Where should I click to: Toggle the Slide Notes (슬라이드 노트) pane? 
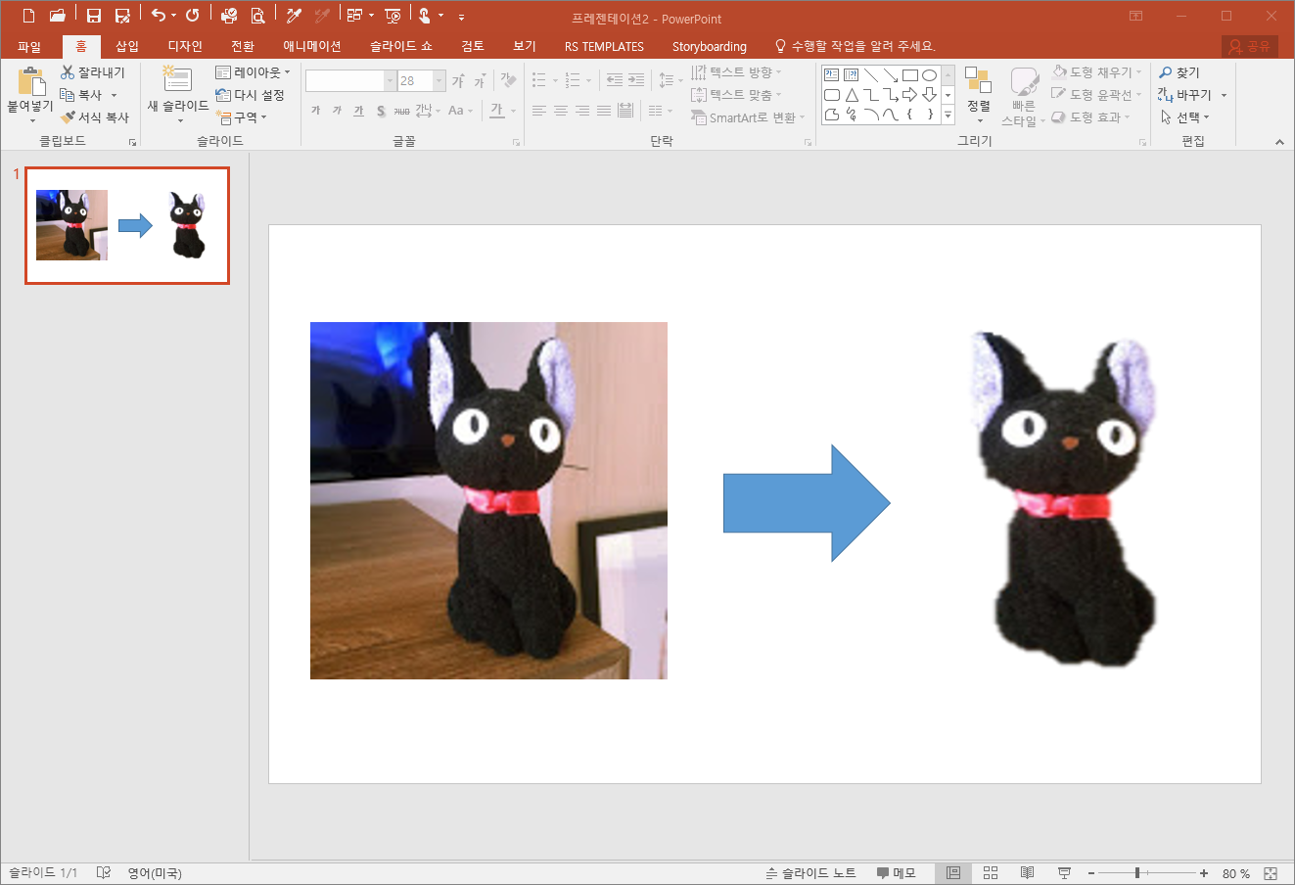pos(810,873)
